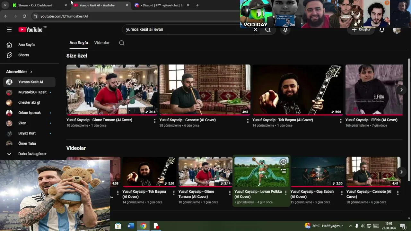
Task: Open Ömer Taha subscription
Action: click(30, 144)
